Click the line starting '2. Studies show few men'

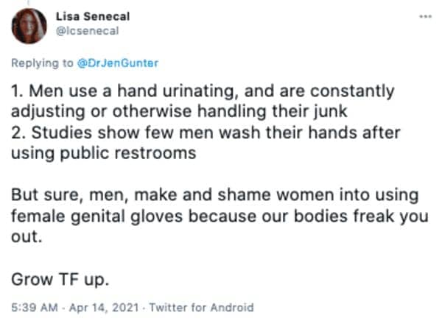(x=206, y=133)
